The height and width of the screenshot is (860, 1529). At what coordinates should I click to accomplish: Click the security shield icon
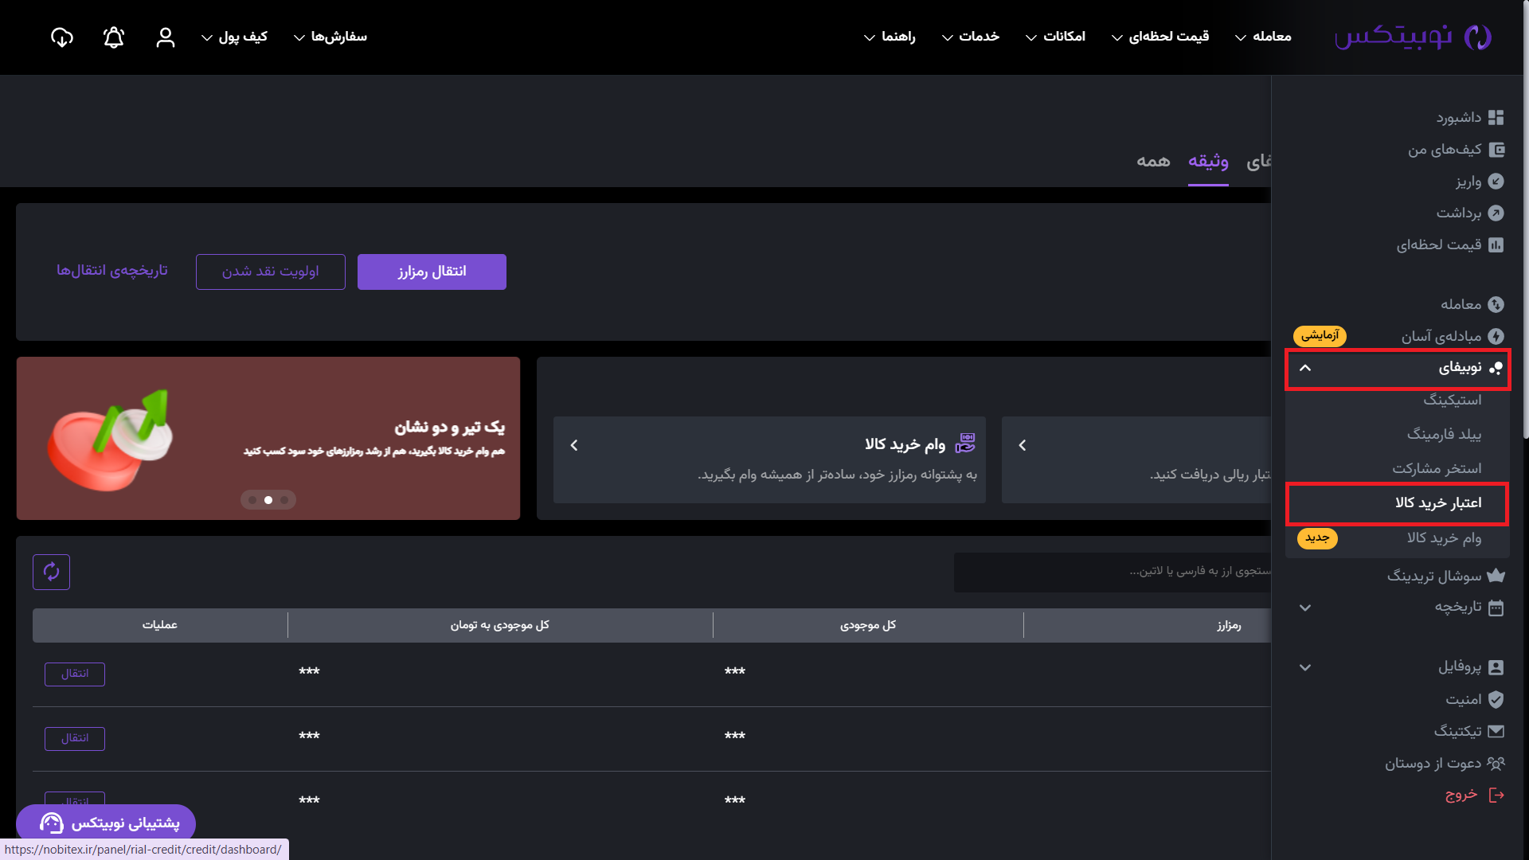1496,699
